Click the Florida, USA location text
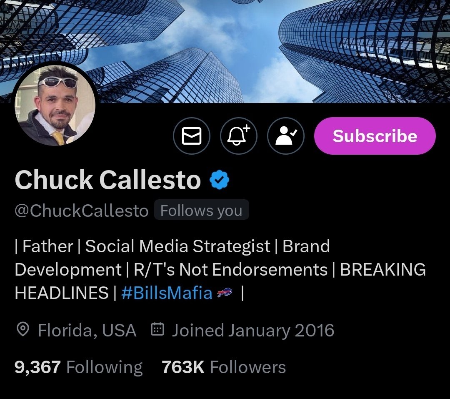 87,330
